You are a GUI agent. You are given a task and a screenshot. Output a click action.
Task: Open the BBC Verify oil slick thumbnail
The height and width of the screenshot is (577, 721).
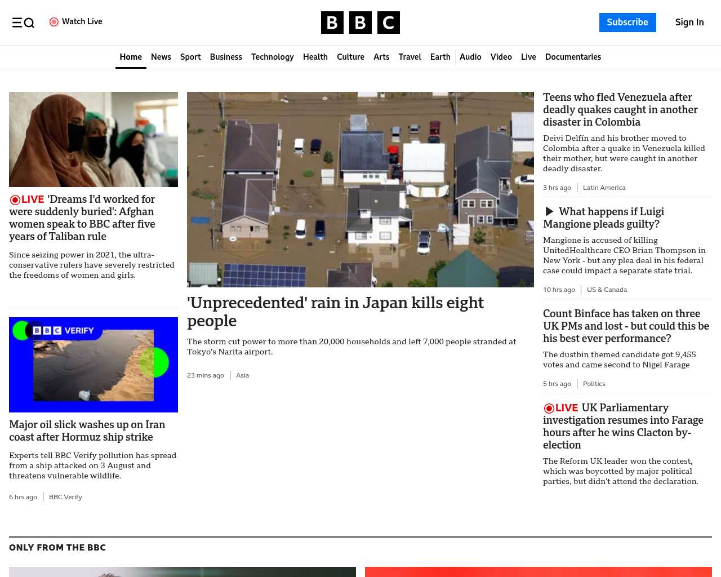coord(94,365)
